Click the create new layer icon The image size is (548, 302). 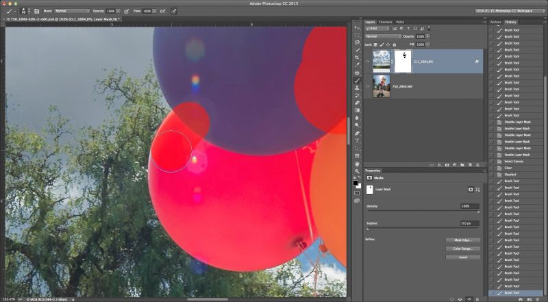click(x=470, y=165)
